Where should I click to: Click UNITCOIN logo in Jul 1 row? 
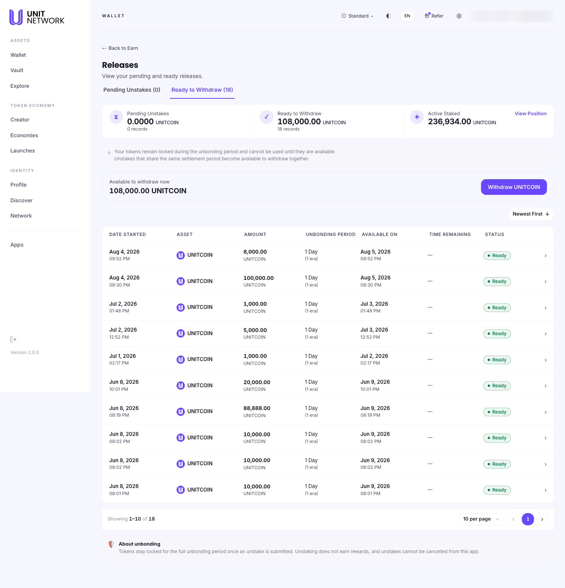[x=180, y=359]
